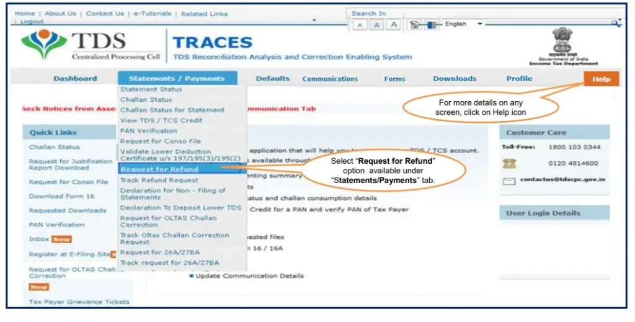Viewport: 635px width, 322px height.
Task: Open the Statements / Payments tab
Action: click(177, 78)
